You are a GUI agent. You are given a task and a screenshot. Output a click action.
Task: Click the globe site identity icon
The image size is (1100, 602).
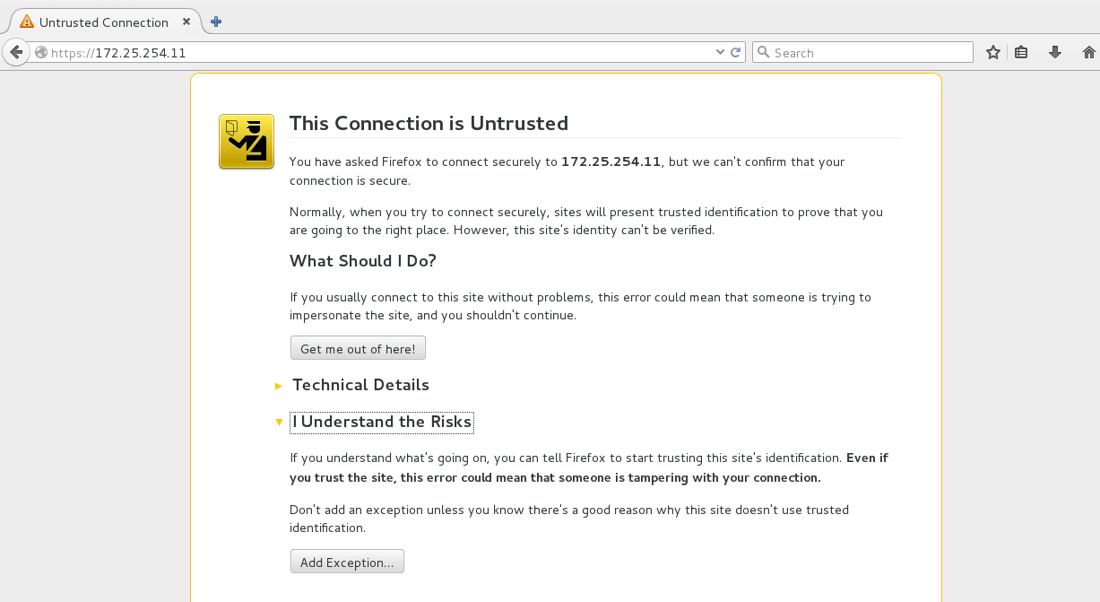(40, 53)
